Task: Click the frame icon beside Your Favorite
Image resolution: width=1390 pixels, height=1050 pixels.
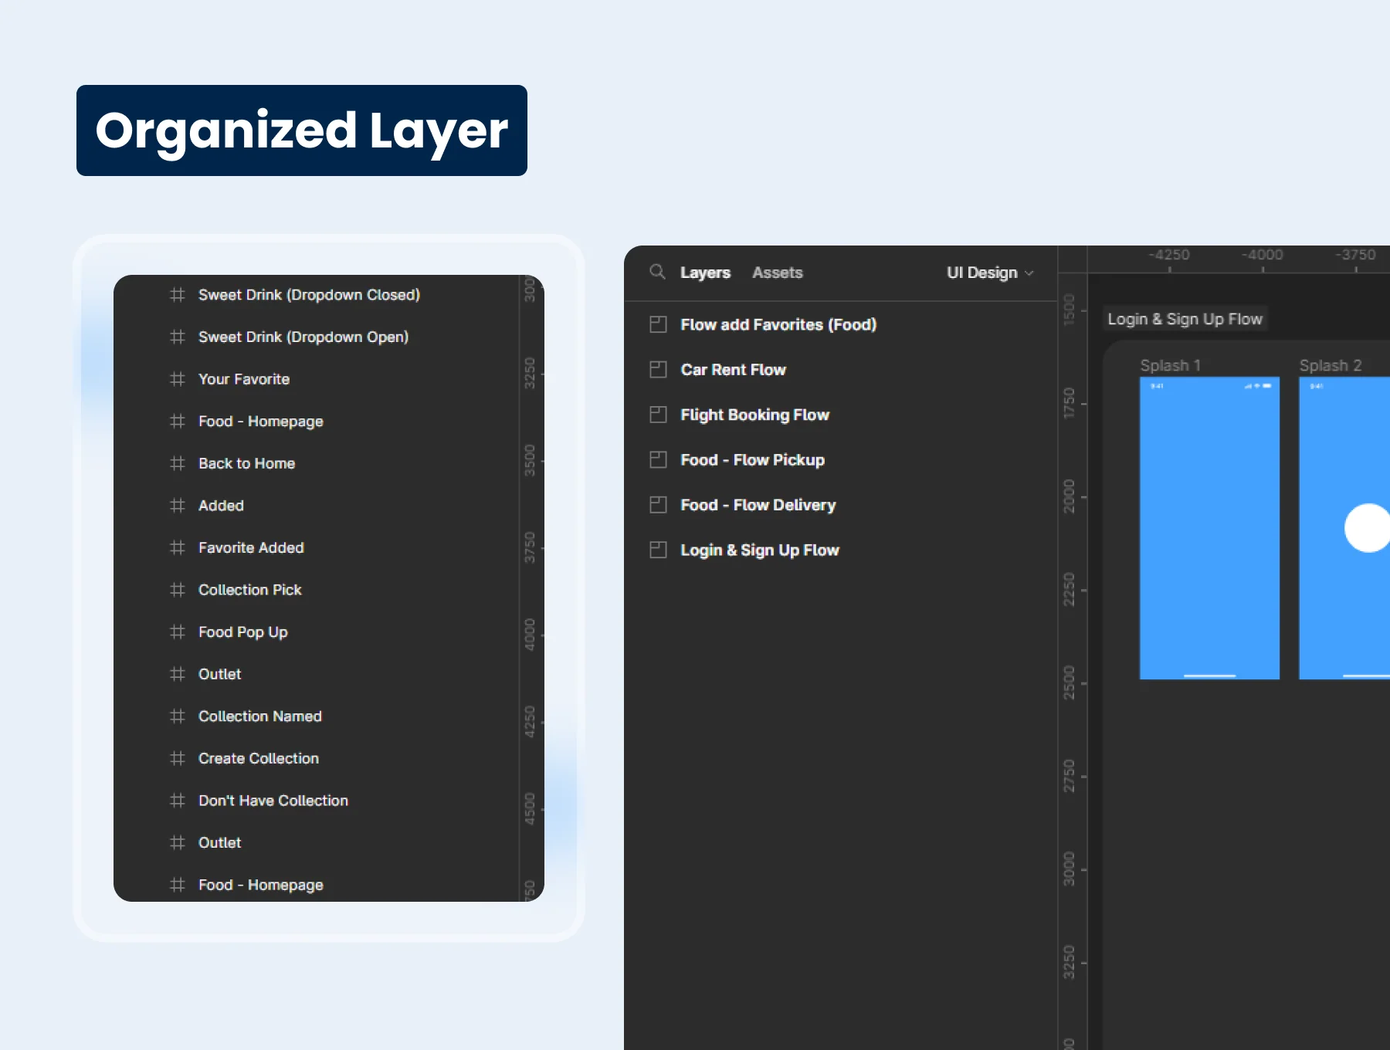Action: point(178,379)
